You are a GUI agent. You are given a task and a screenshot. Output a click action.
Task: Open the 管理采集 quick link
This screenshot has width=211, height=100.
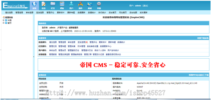pos(71,46)
